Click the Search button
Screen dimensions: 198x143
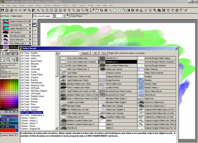[85, 53]
